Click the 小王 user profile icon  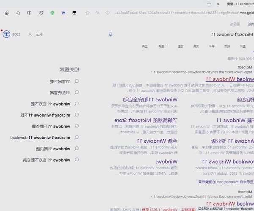pyautogui.click(x=30, y=34)
